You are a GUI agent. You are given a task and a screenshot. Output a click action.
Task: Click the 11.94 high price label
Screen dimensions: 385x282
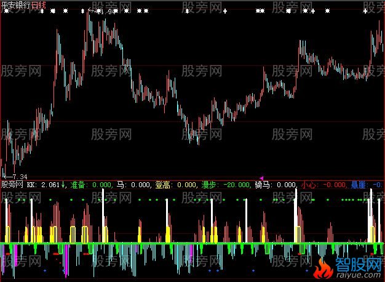click(x=106, y=12)
